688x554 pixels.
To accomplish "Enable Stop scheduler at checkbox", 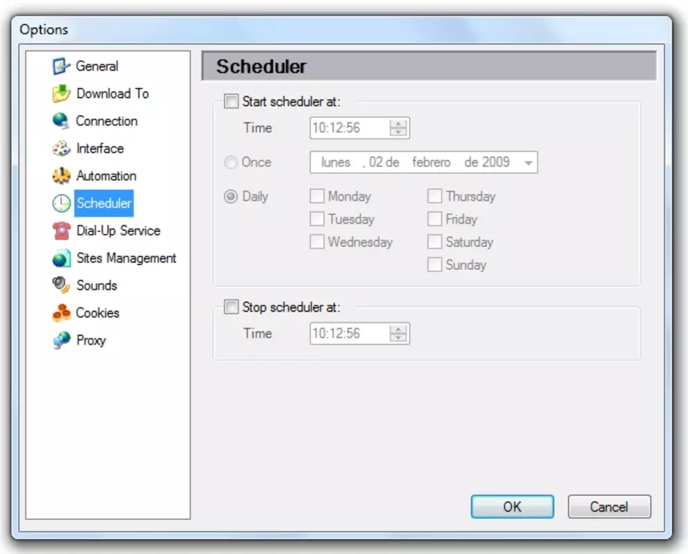I will pos(231,307).
